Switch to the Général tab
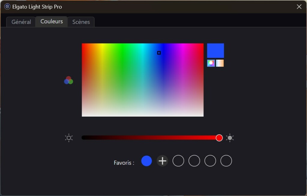The image size is (307, 196). click(20, 22)
